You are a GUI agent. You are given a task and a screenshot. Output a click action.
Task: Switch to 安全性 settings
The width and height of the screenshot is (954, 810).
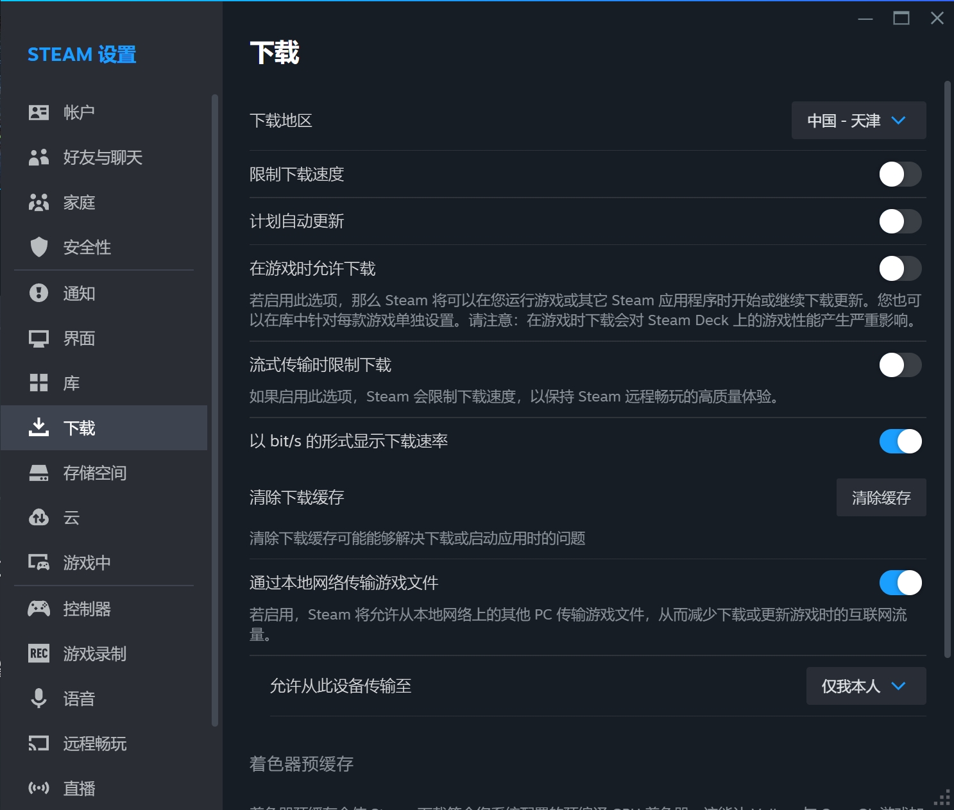click(104, 248)
